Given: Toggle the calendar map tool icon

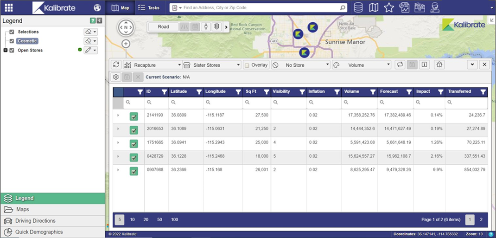Looking at the screenshot, I should (x=195, y=27).
